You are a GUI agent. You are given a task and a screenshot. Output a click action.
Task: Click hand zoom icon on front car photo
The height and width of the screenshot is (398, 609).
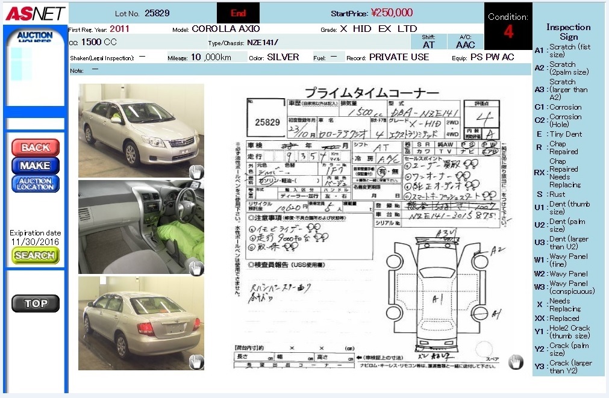coord(196,172)
